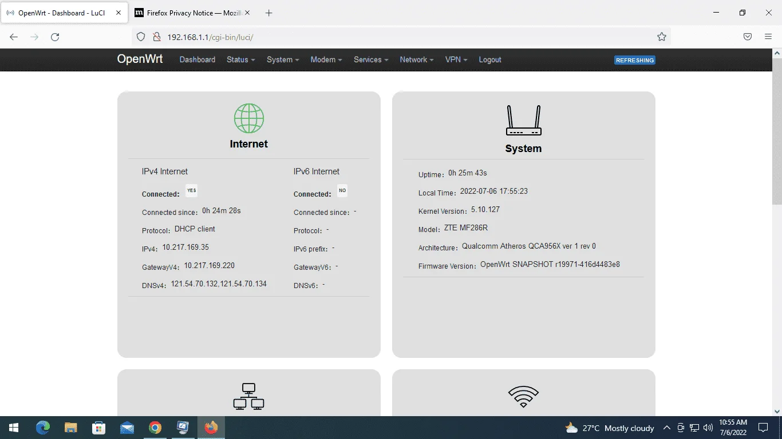Click the Qualcomm Atheros architecture value

coord(529,246)
